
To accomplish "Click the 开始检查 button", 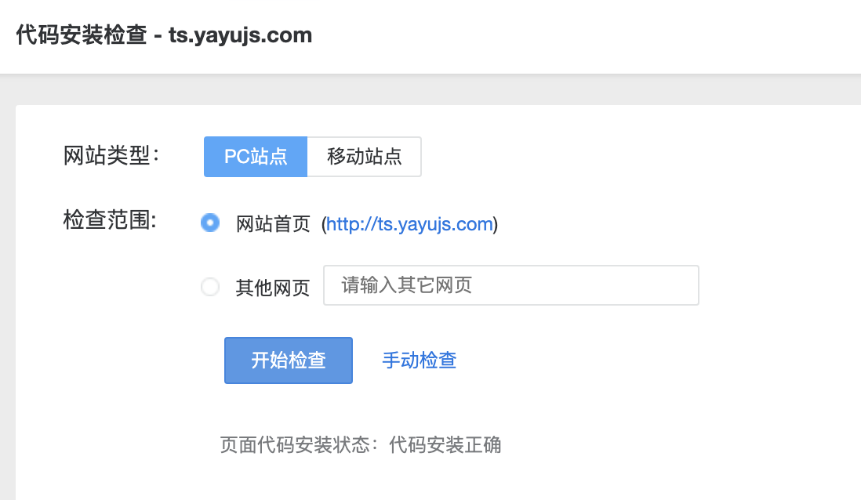I will pos(289,361).
